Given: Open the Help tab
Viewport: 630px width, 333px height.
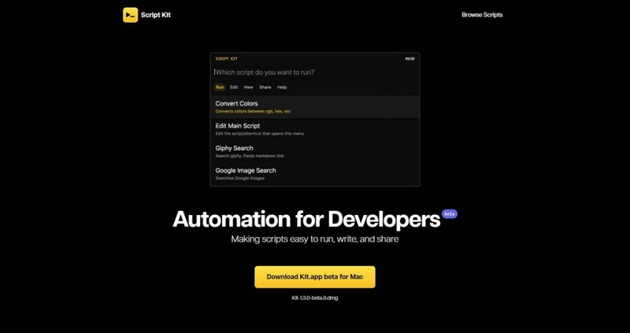Looking at the screenshot, I should tap(282, 87).
